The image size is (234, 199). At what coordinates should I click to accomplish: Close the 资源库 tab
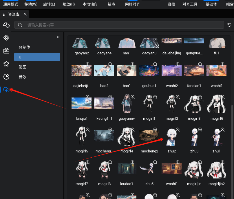point(25,14)
